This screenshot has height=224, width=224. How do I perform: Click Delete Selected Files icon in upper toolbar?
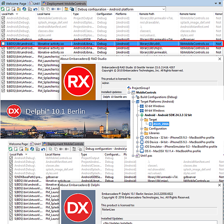[x=13, y=9]
